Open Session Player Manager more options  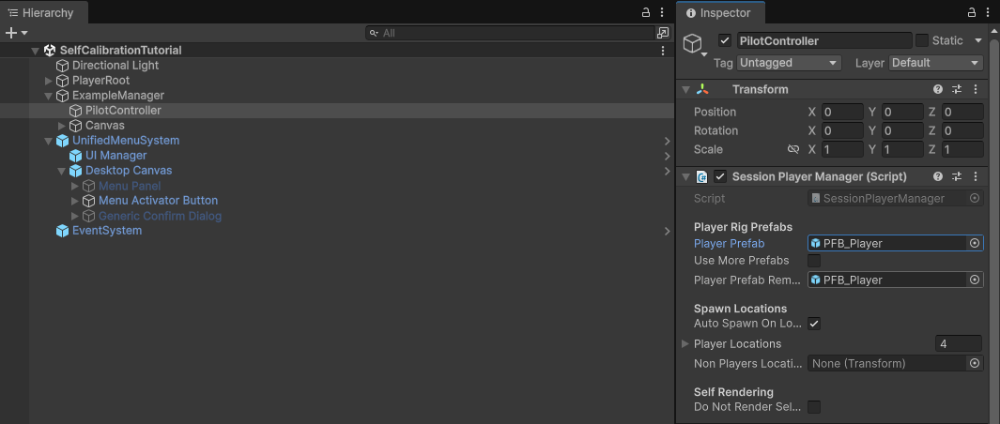tap(976, 176)
